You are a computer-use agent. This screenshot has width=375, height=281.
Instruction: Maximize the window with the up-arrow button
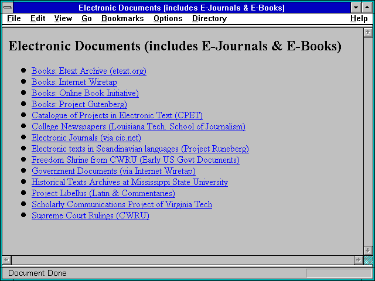pyautogui.click(x=367, y=8)
